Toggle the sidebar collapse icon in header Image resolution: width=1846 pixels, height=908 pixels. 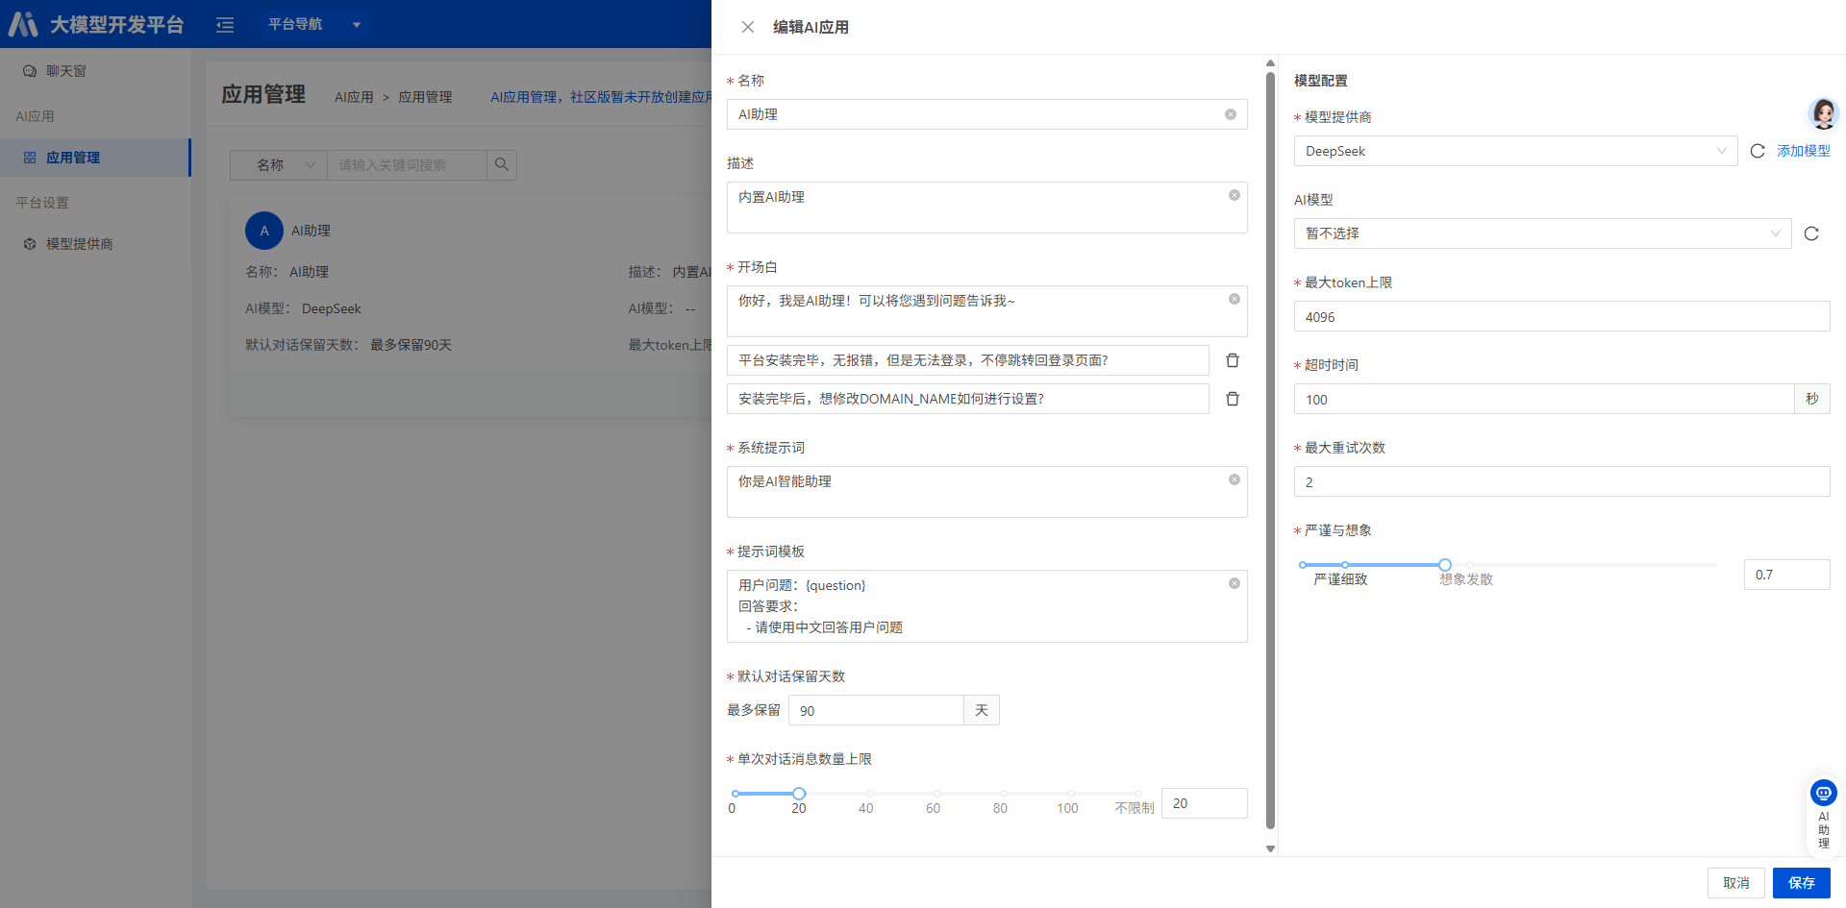pyautogui.click(x=225, y=25)
